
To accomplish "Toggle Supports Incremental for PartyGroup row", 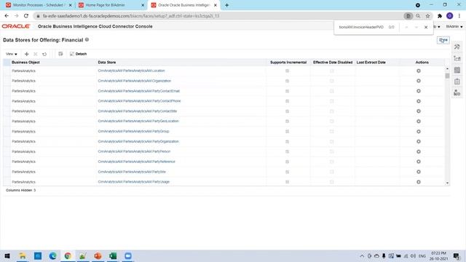I will (x=287, y=131).
